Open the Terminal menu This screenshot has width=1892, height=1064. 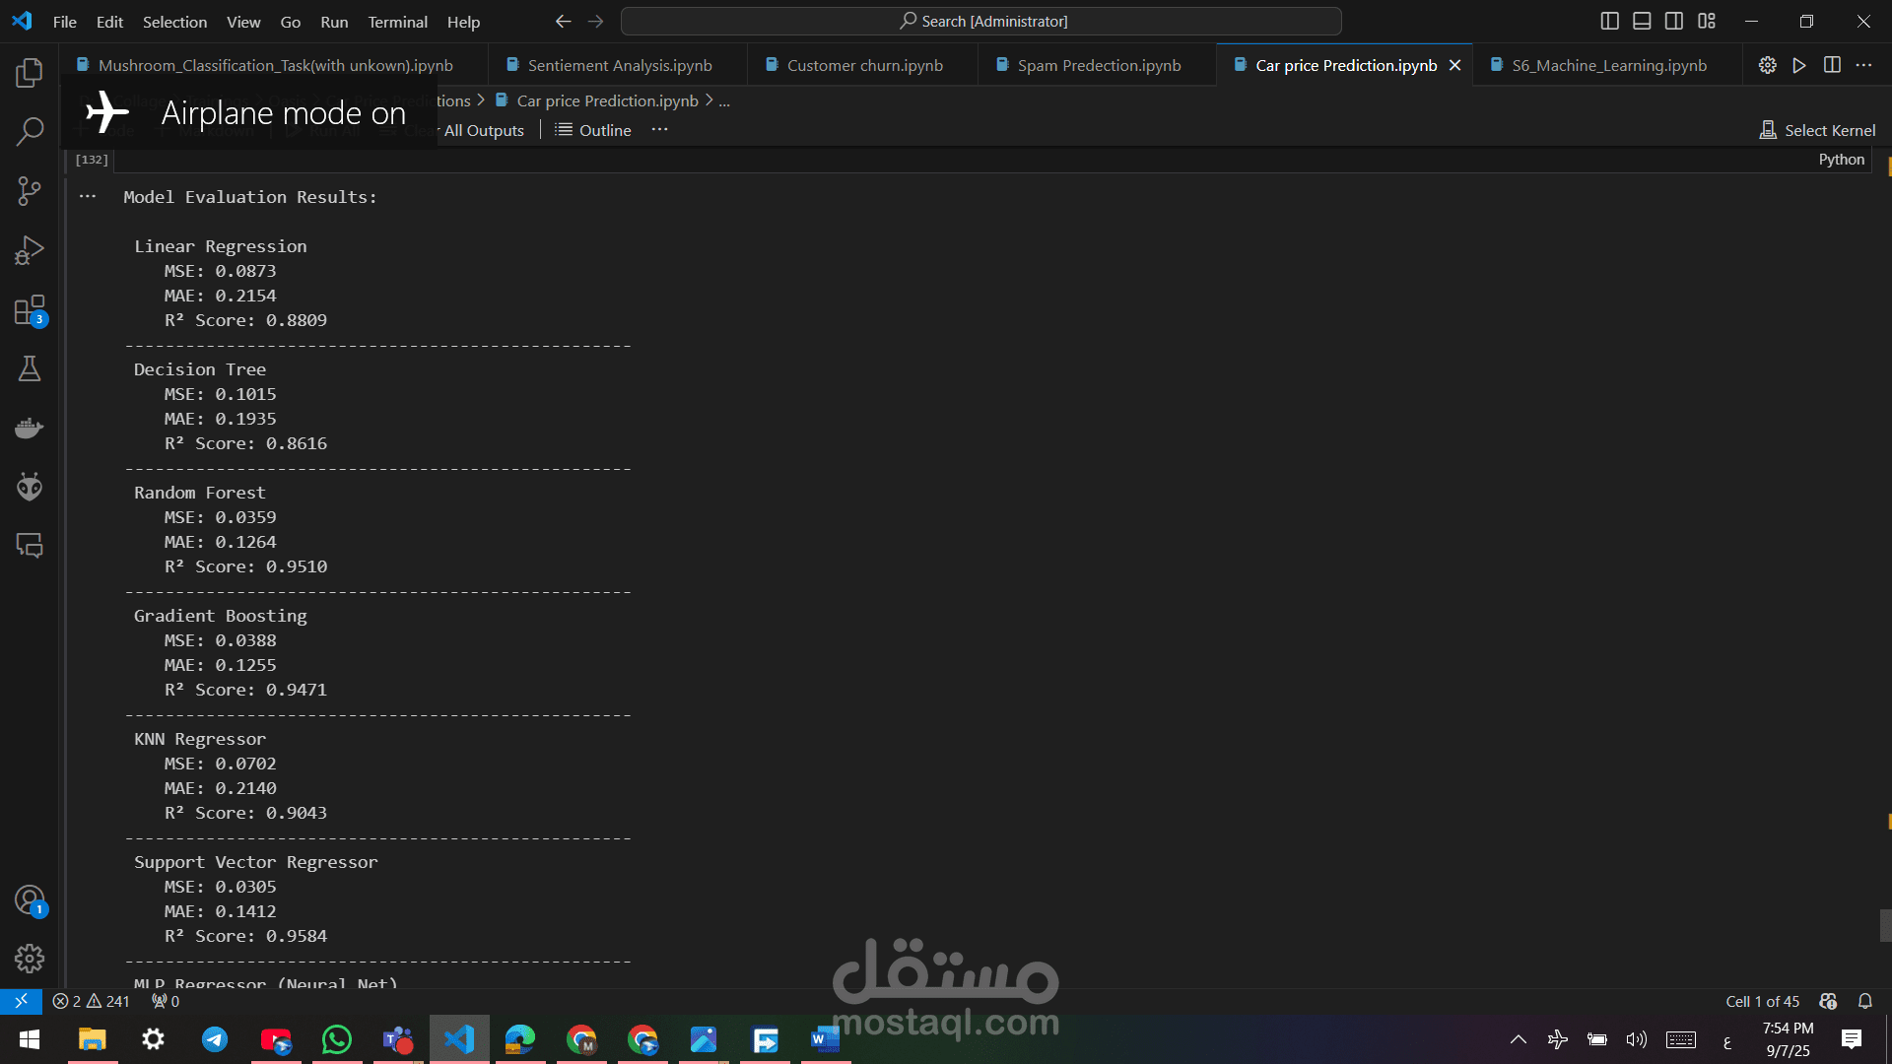pos(397,22)
